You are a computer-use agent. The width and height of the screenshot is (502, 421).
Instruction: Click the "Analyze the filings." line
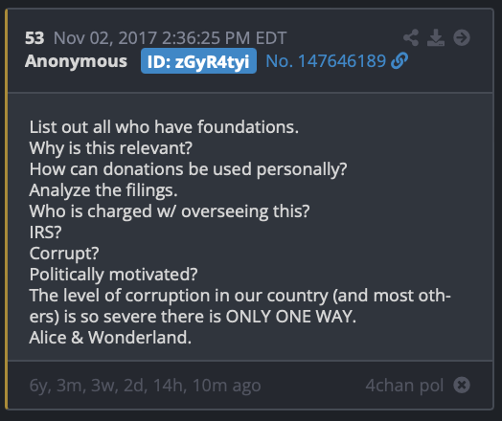click(x=103, y=190)
